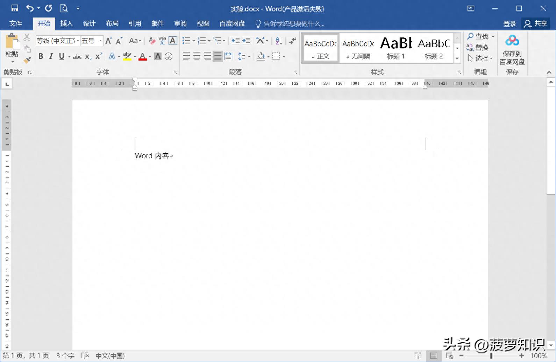
Task: Align paragraph to the right
Action: pyautogui.click(x=207, y=56)
